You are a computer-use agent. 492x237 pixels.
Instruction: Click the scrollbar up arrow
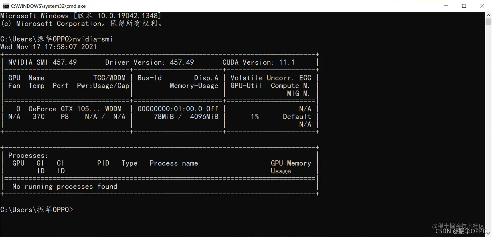488,15
